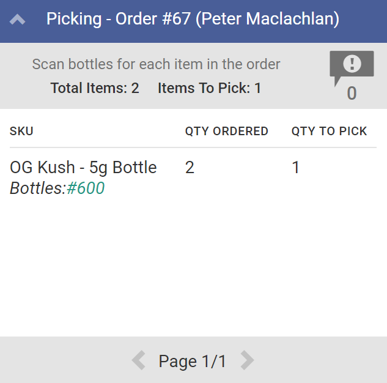Click the alert count 0 under the bubble
Viewport: 387px width, 383px height.
352,94
